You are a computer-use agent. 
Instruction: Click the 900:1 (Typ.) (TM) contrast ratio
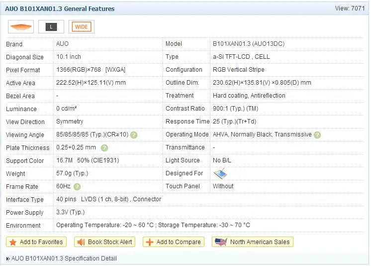click(235, 109)
